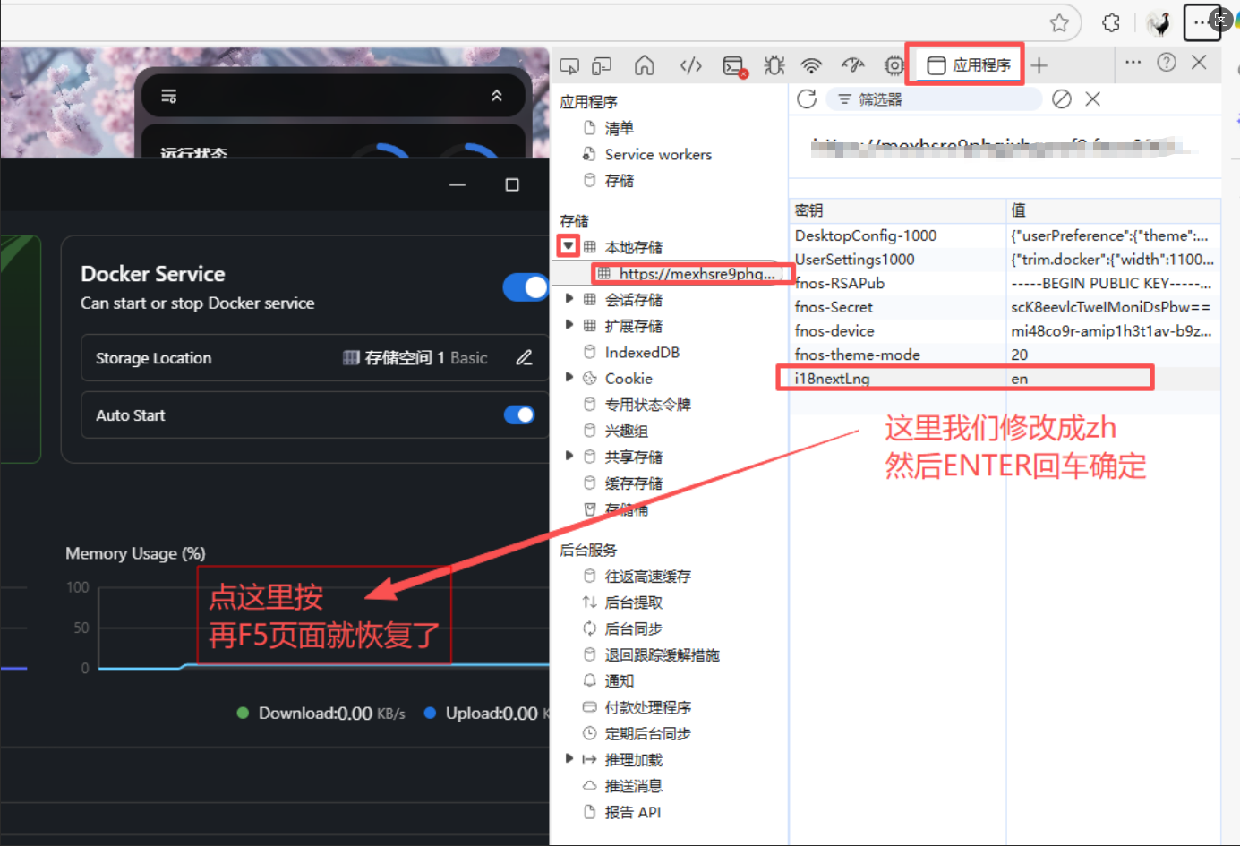Click the 筛选器 filter input

(934, 99)
